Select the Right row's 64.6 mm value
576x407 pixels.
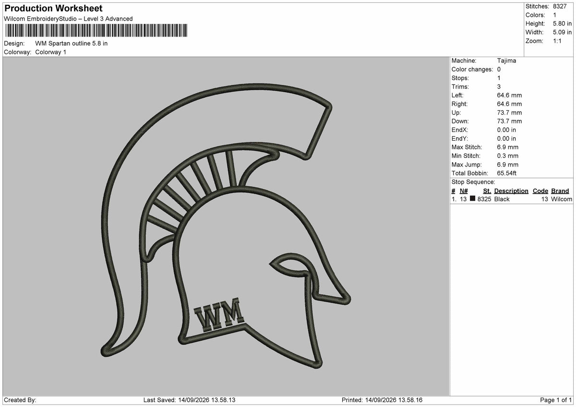point(510,104)
